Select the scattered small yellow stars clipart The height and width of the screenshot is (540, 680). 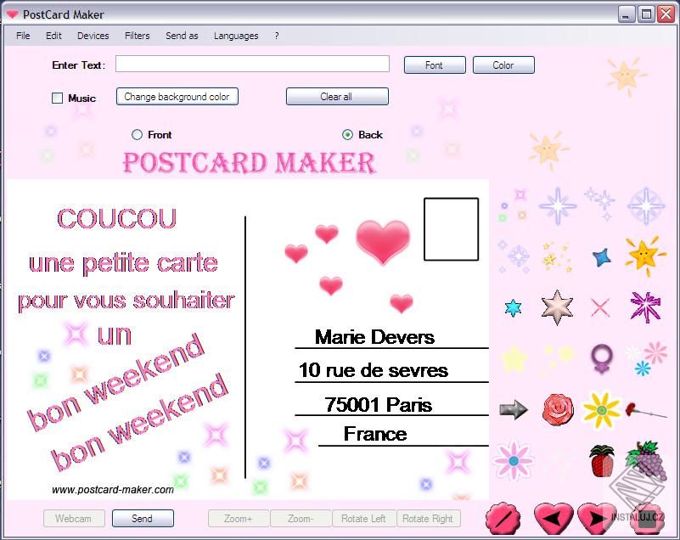coord(557,257)
